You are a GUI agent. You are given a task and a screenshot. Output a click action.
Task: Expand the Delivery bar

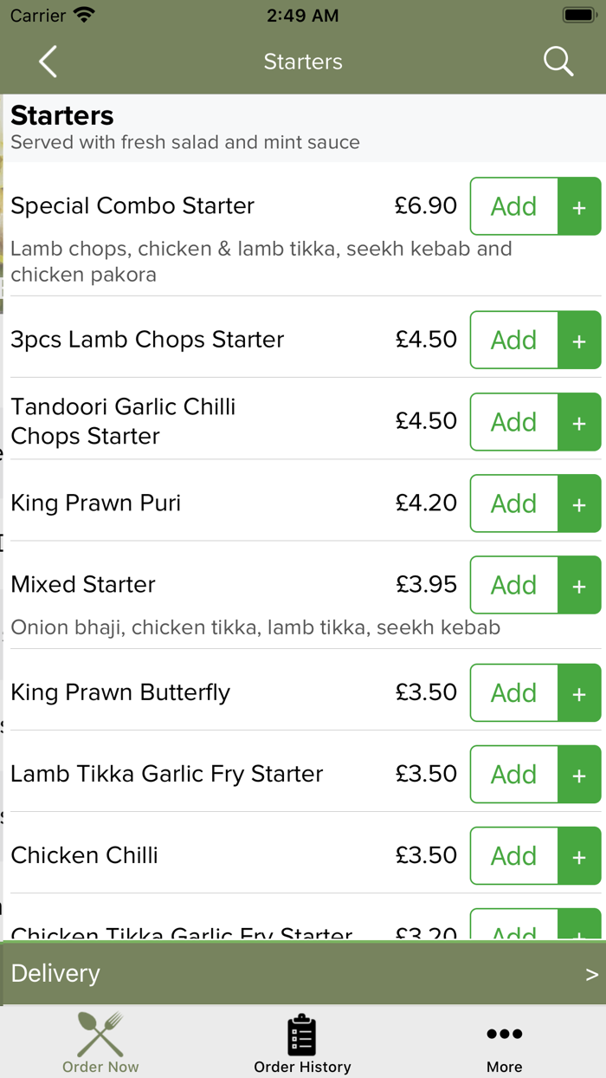coord(303,973)
